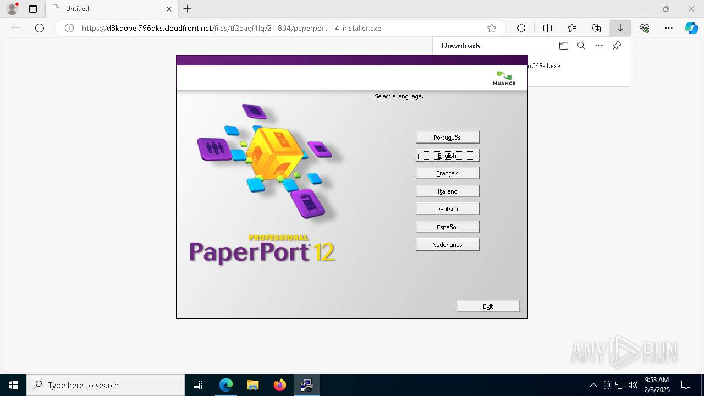
Task: Click the address bar URL
Action: pos(231,28)
